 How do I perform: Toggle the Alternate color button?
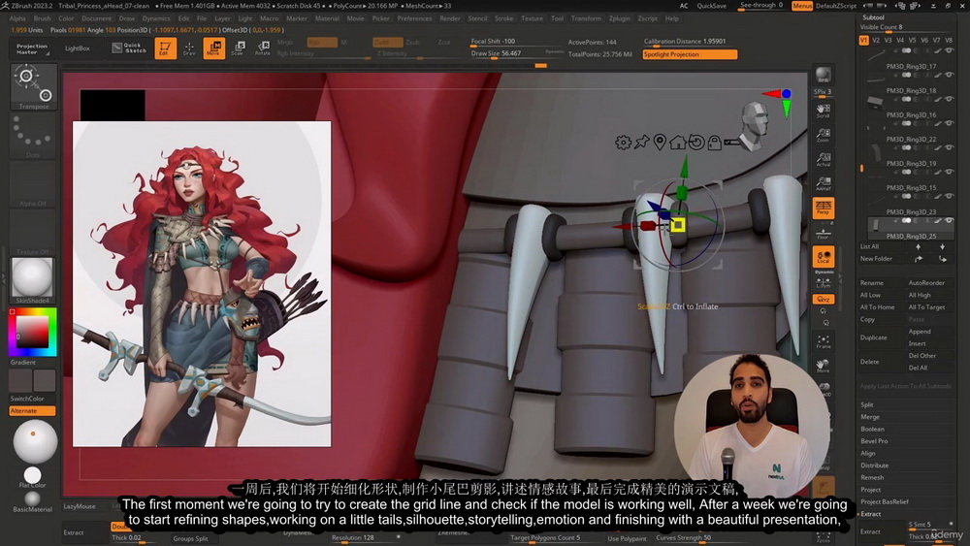32,411
